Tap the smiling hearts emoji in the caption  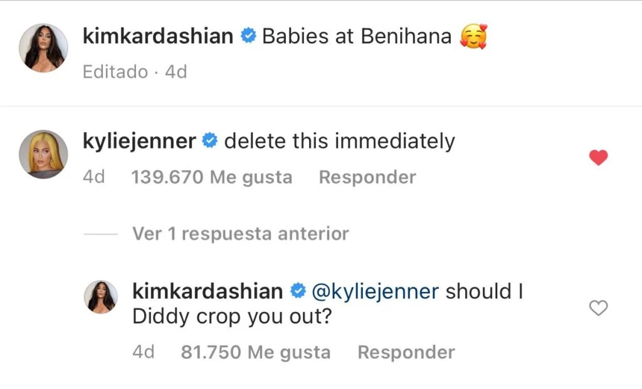click(x=473, y=37)
